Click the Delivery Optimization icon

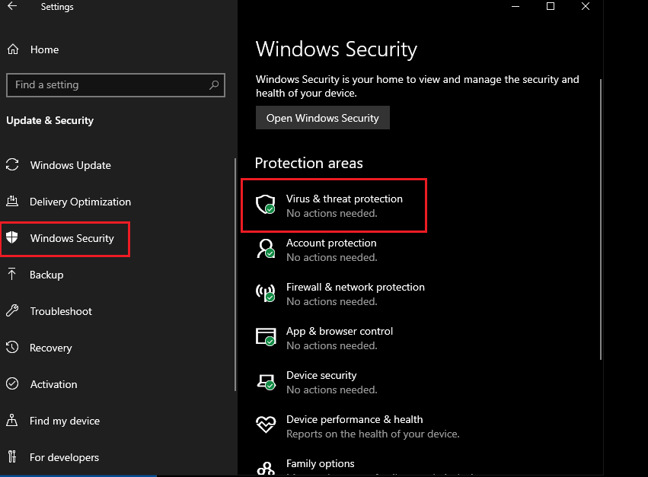tap(12, 201)
